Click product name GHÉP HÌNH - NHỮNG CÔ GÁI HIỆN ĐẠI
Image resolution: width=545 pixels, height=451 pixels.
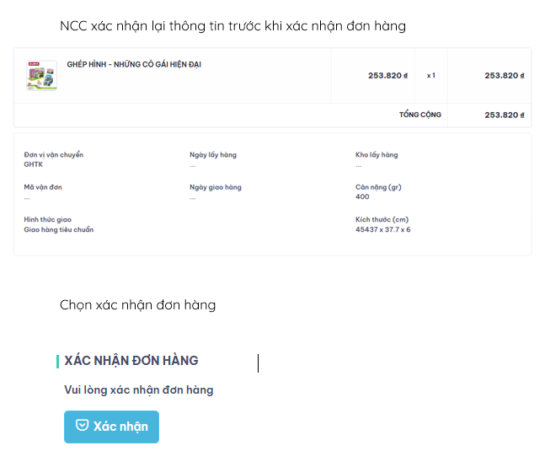(134, 65)
